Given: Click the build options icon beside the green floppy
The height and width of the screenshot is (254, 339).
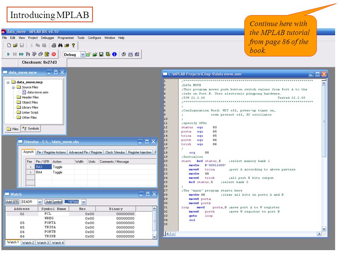Looking at the screenshot, I should pos(108,54).
